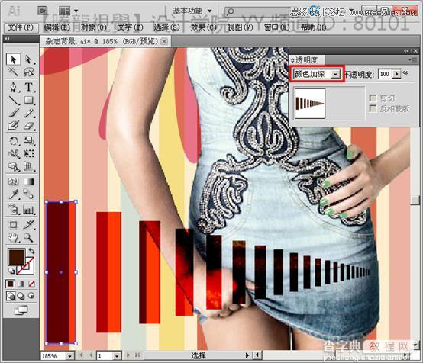Select the Type tool
Image resolution: width=423 pixels, height=363 pixels.
coord(28,87)
